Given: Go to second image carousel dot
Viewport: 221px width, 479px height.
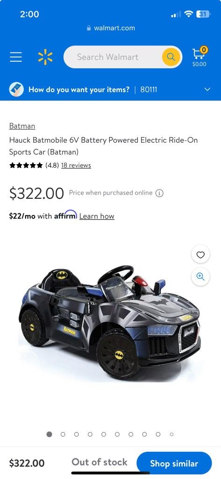Looking at the screenshot, I should pos(63,435).
